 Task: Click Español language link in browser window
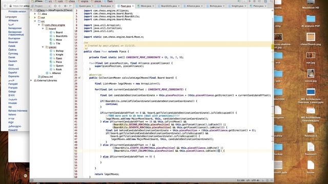(12, 73)
